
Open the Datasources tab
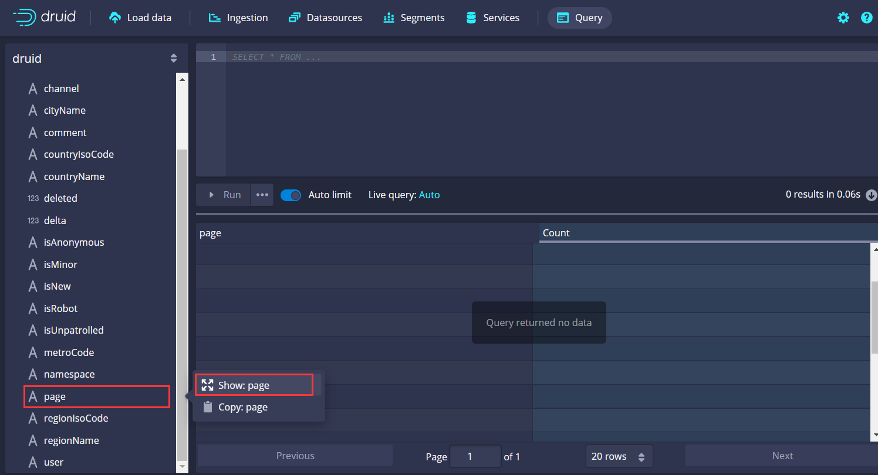coord(326,18)
